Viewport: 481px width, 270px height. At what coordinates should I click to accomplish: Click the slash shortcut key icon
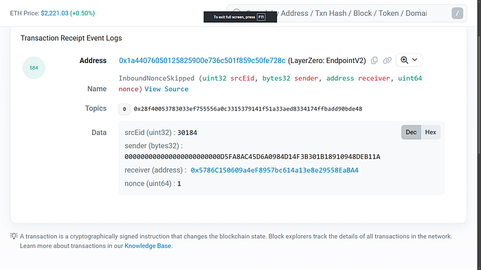click(457, 13)
